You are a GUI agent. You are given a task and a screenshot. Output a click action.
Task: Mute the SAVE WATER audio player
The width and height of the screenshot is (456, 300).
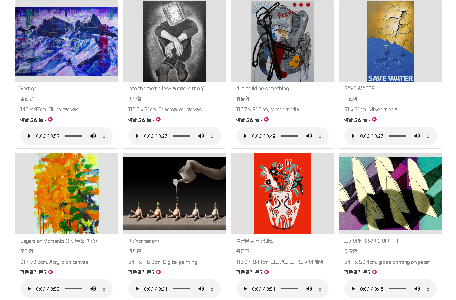pos(417,136)
